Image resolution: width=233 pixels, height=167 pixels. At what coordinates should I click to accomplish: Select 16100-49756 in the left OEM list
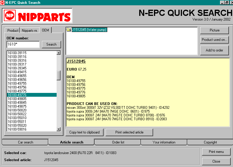pyautogui.click(x=32, y=87)
